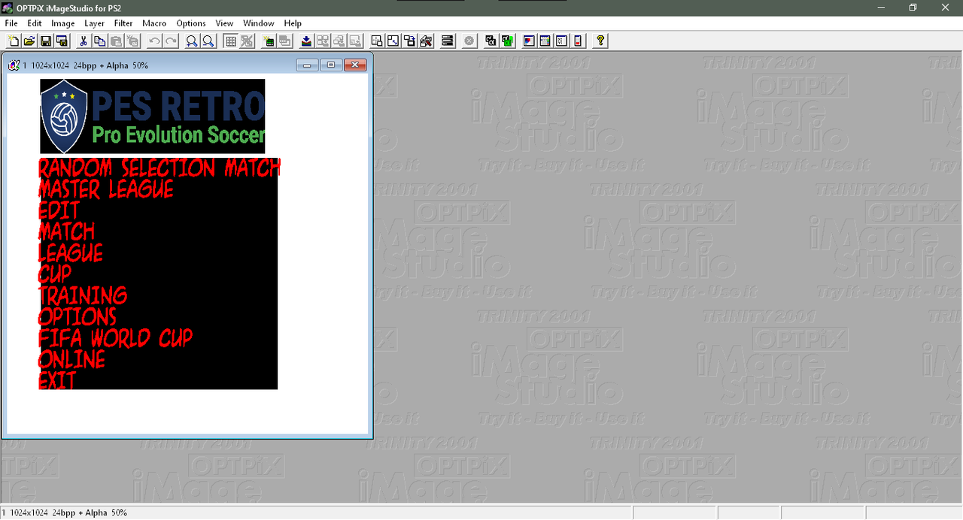Open the File menu
963x520 pixels.
coord(11,23)
